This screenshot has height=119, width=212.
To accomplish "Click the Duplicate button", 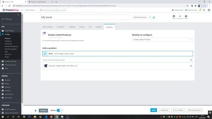I will [164, 110].
